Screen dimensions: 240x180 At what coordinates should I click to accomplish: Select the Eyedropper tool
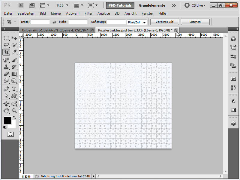pyautogui.click(x=14, y=52)
